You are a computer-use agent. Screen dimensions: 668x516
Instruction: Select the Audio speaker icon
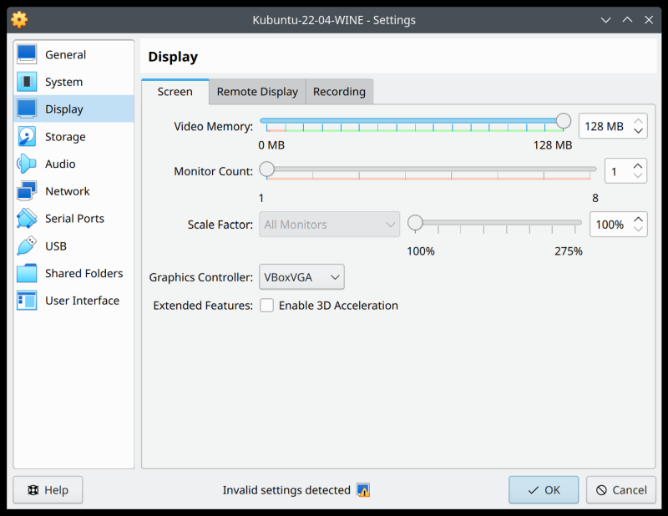pyautogui.click(x=27, y=164)
